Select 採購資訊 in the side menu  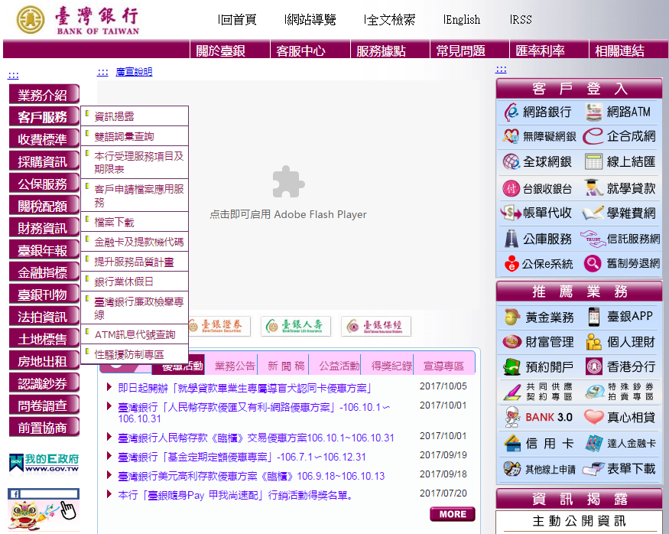click(44, 161)
